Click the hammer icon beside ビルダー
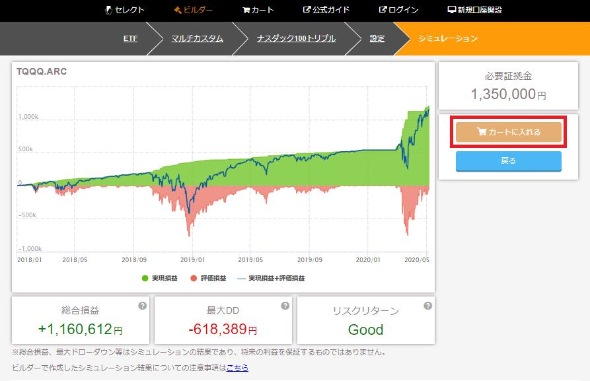This screenshot has width=590, height=381. (x=178, y=10)
